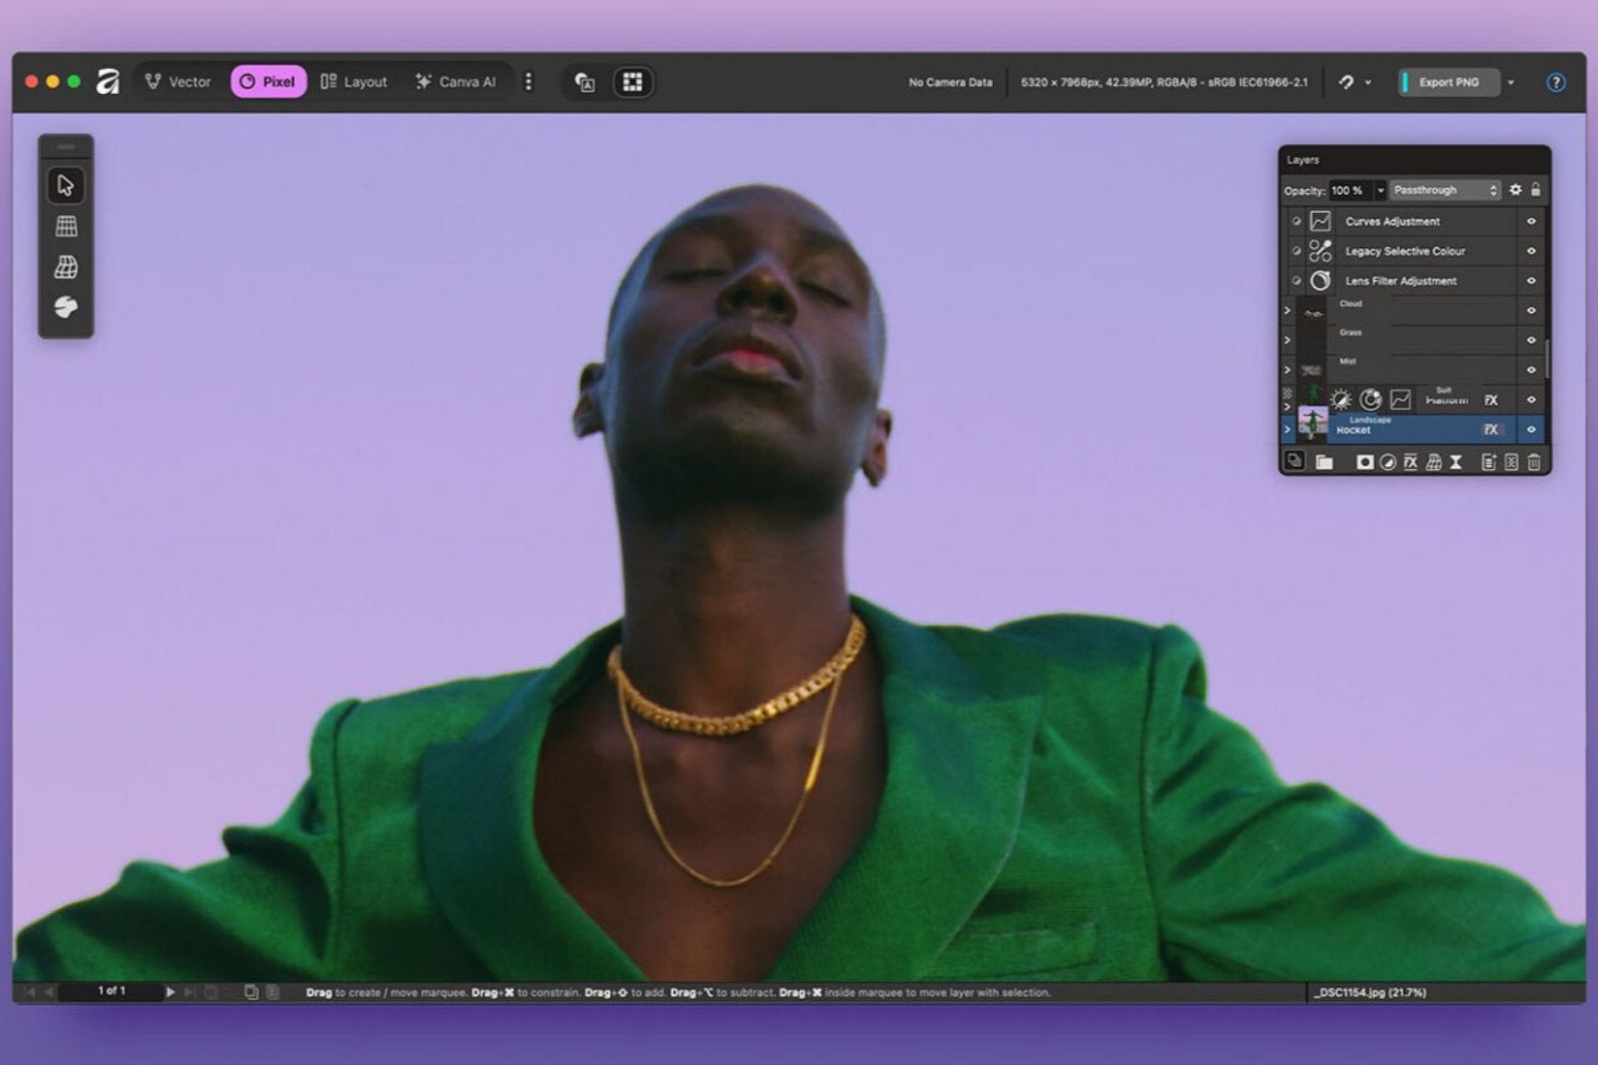
Task: Open the help question mark icon
Action: tap(1556, 82)
